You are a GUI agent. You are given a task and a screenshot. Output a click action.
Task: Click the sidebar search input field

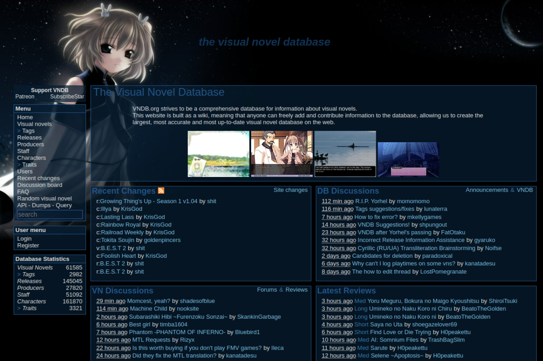pos(50,215)
